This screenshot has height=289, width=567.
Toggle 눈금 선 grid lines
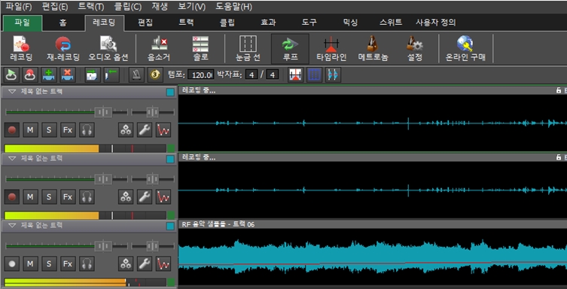pos(248,48)
